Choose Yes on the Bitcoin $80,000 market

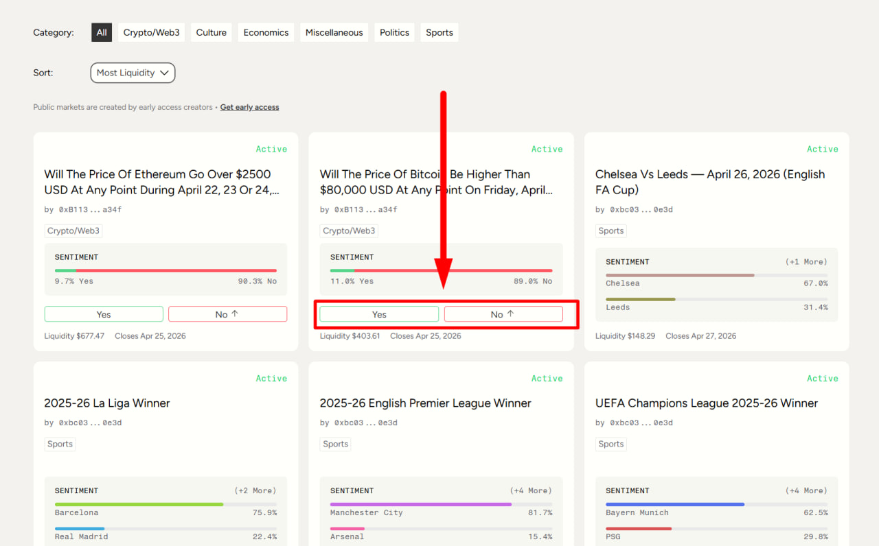click(x=379, y=314)
